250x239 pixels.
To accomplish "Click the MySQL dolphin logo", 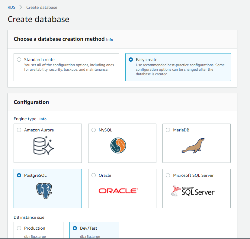I will pos(118,146).
